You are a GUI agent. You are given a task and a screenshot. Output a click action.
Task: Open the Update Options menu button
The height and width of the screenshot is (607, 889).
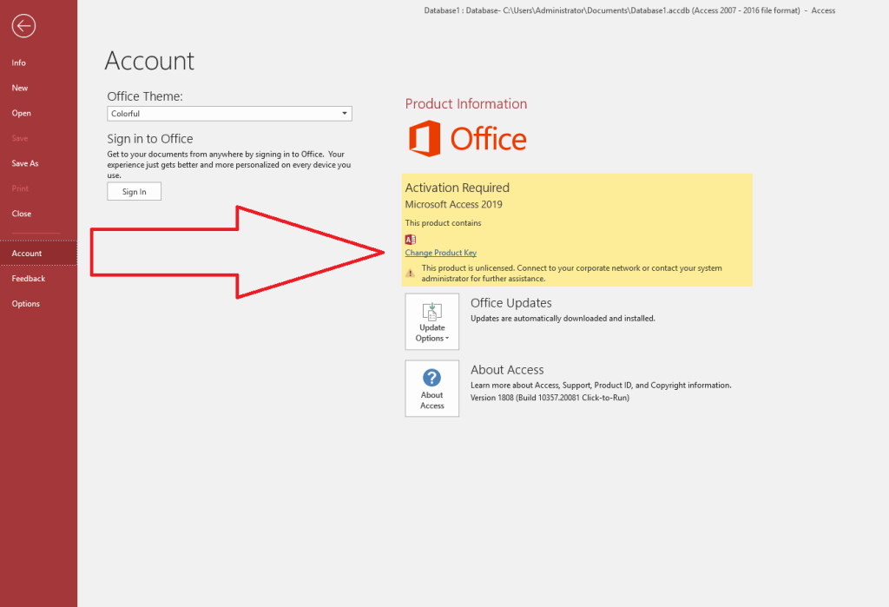coord(432,321)
